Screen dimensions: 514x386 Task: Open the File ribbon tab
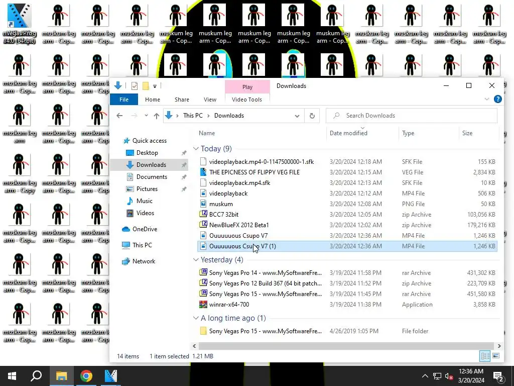pos(124,100)
